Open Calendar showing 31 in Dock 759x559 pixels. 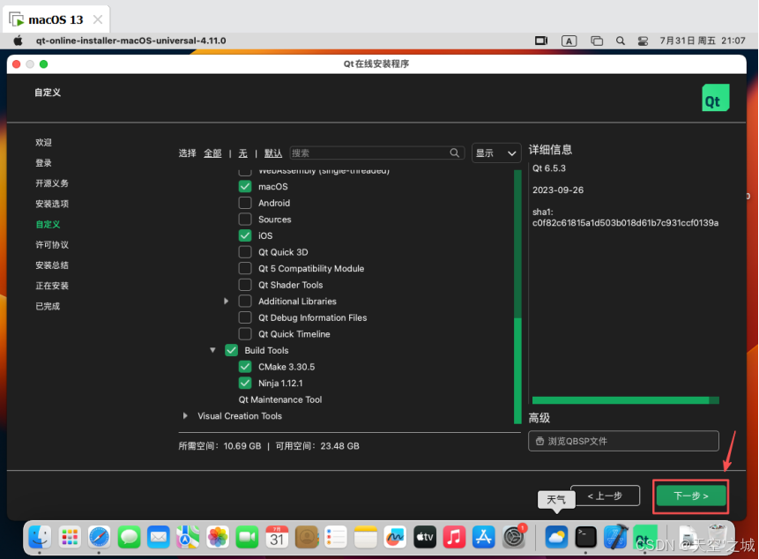click(x=277, y=537)
